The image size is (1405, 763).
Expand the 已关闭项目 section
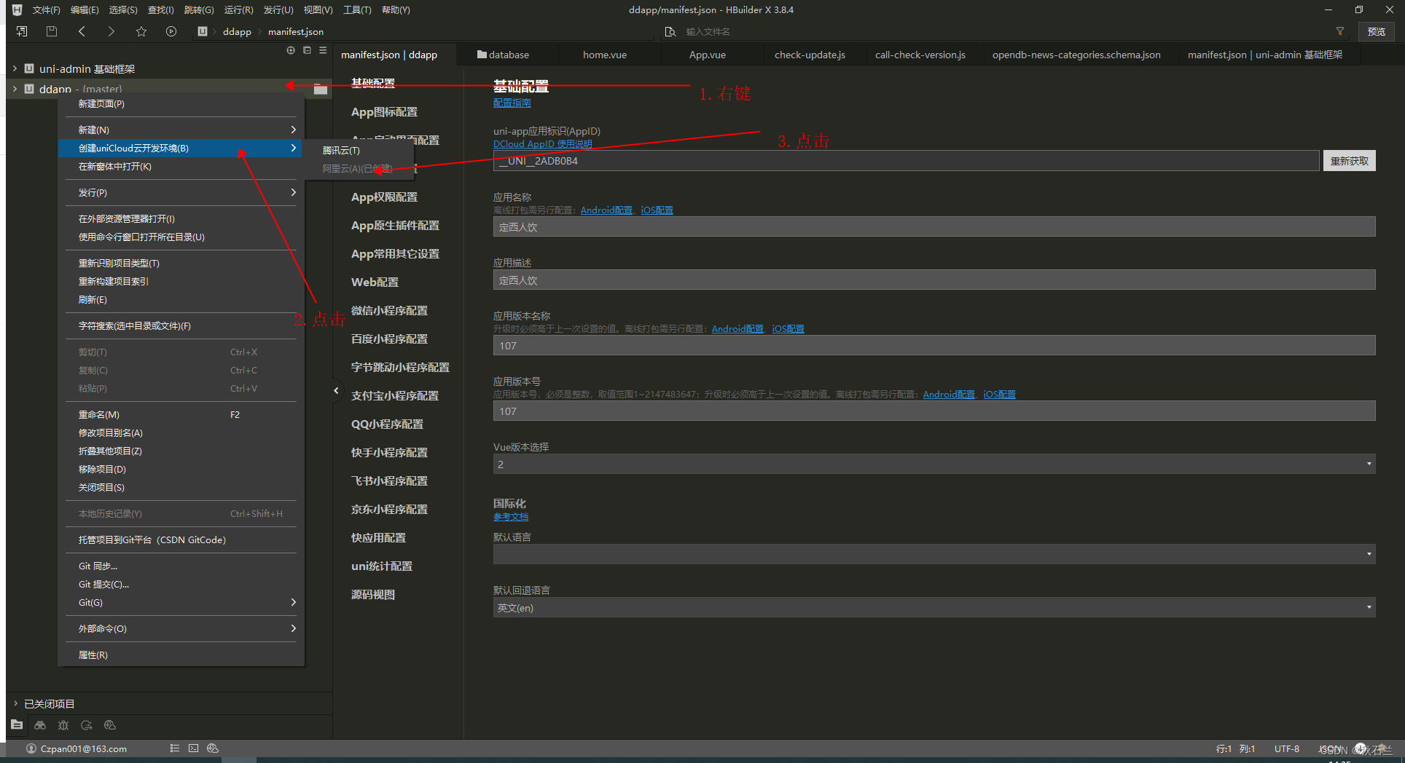click(x=15, y=703)
